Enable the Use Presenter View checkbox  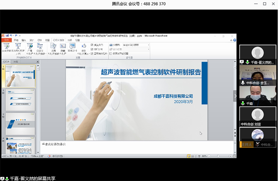110,54
